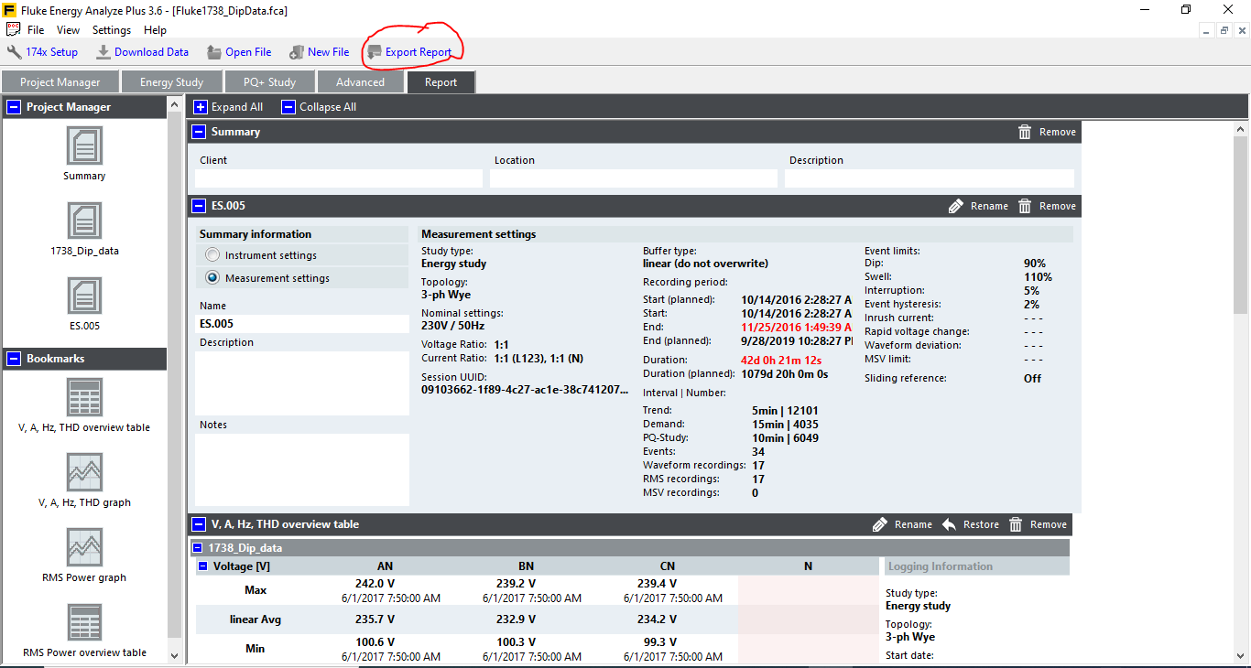1251x668 pixels.
Task: Open the Settings menu
Action: (112, 30)
